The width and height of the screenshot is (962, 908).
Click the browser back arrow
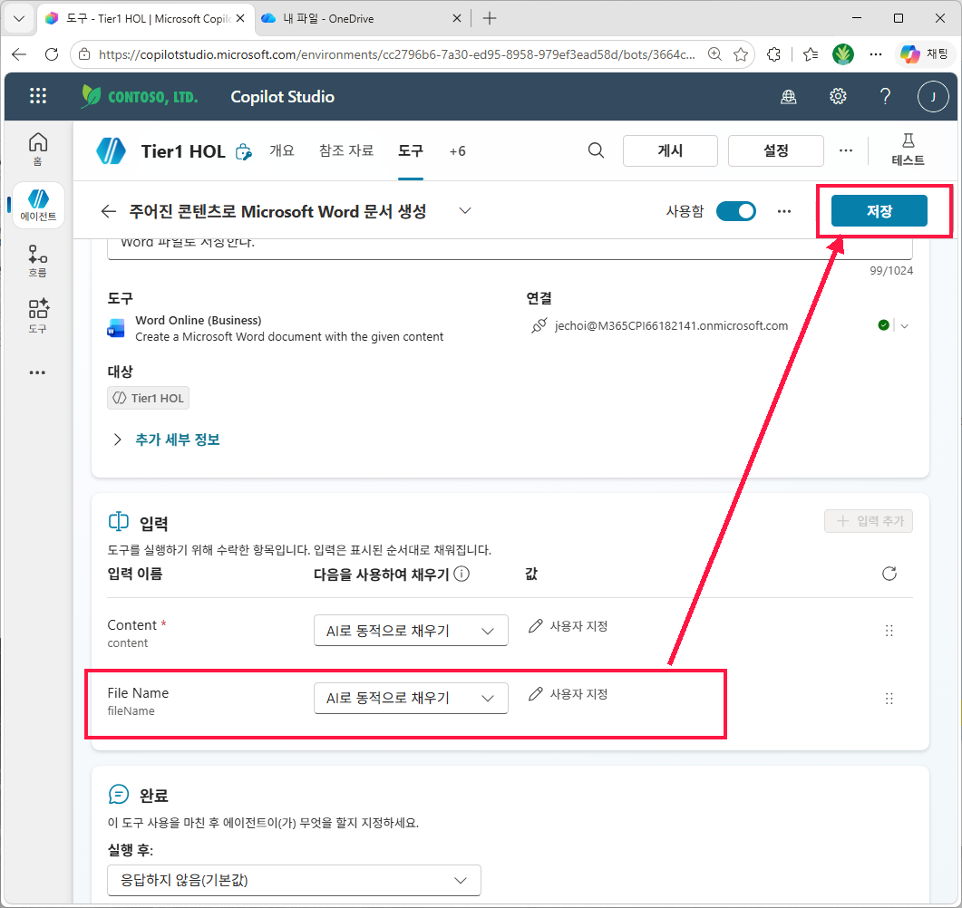20,54
